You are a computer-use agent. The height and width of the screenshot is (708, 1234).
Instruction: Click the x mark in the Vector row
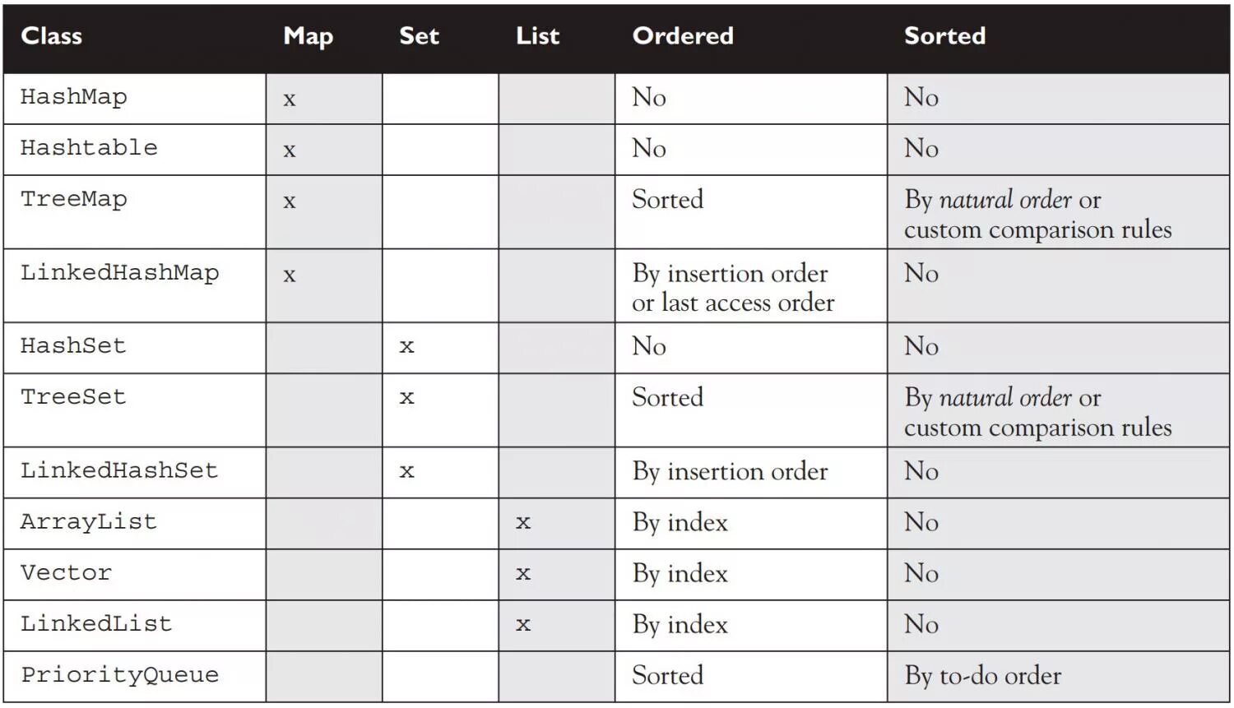point(523,575)
